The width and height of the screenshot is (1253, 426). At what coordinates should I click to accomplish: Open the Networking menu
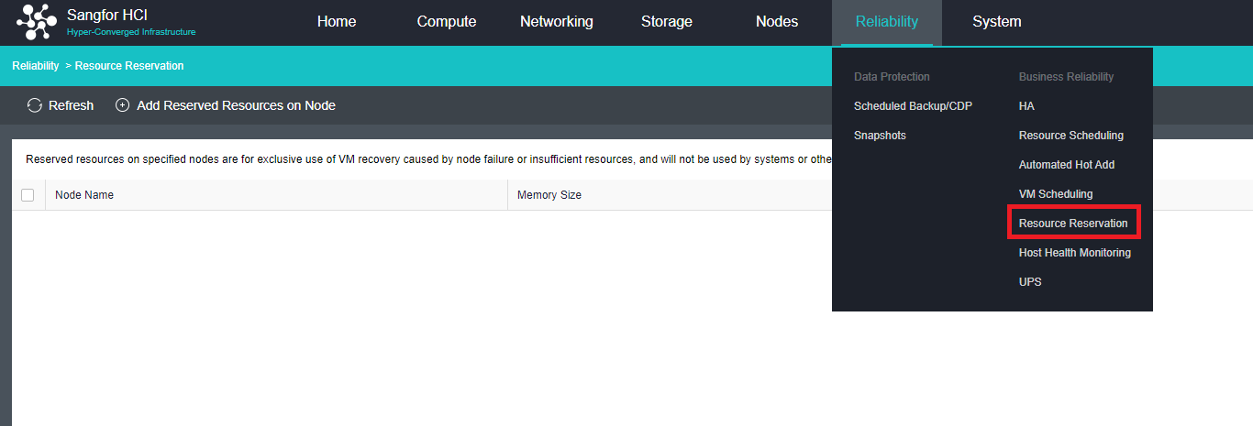[x=557, y=22]
